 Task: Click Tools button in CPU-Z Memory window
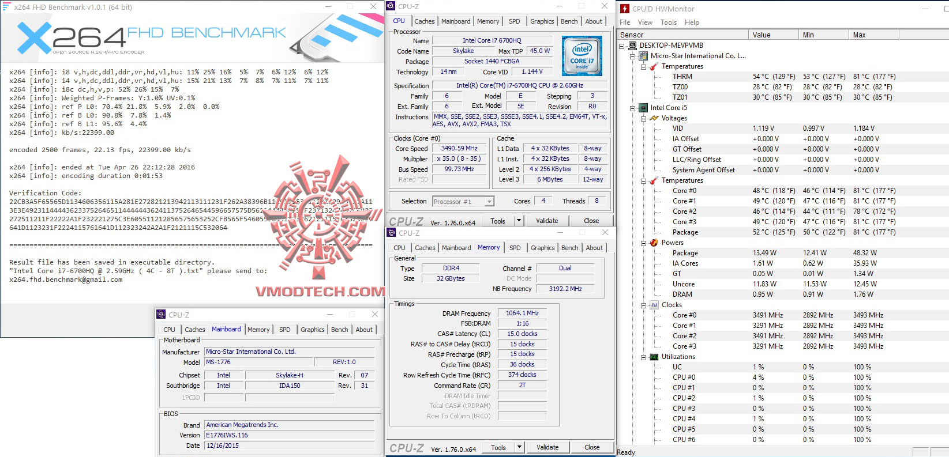pyautogui.click(x=498, y=447)
